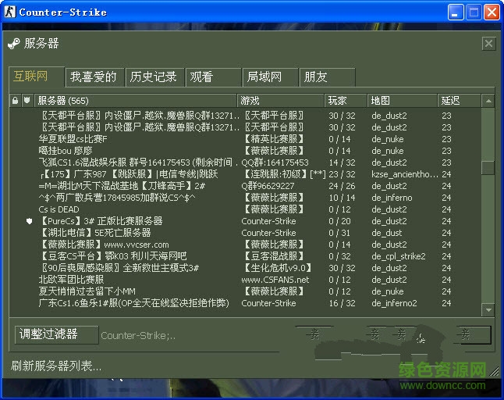Select the 北欧军团比赛服 server

pyautogui.click(x=246, y=280)
